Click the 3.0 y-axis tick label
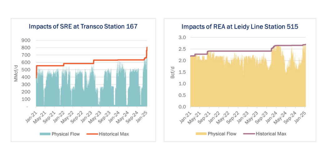This screenshot has height=160, width=320. tap(182, 37)
